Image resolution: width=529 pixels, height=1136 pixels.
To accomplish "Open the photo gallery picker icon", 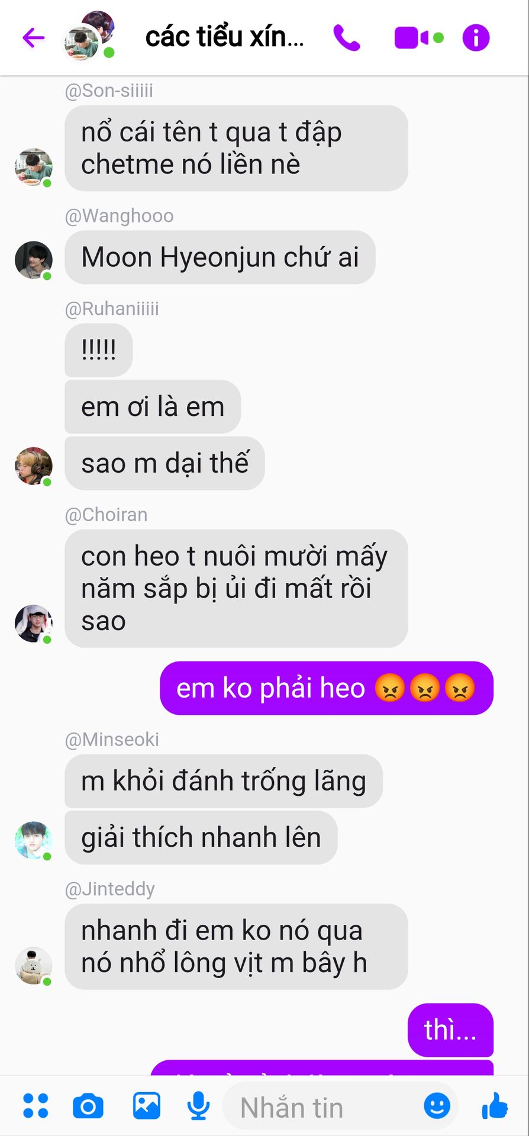I will click(x=146, y=1106).
